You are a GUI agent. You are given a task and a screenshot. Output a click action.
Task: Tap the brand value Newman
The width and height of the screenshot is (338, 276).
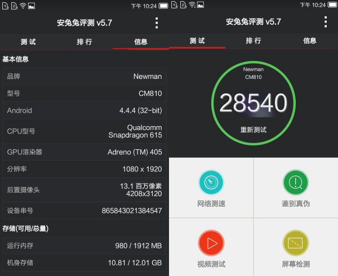click(148, 77)
